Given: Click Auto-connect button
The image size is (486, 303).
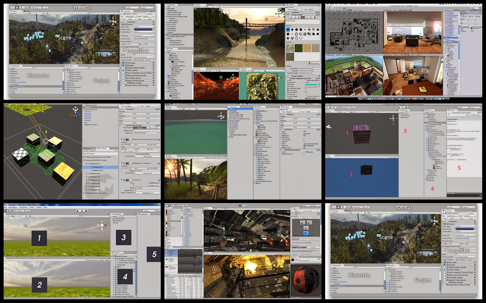Looking at the screenshot, I should coord(128,151).
